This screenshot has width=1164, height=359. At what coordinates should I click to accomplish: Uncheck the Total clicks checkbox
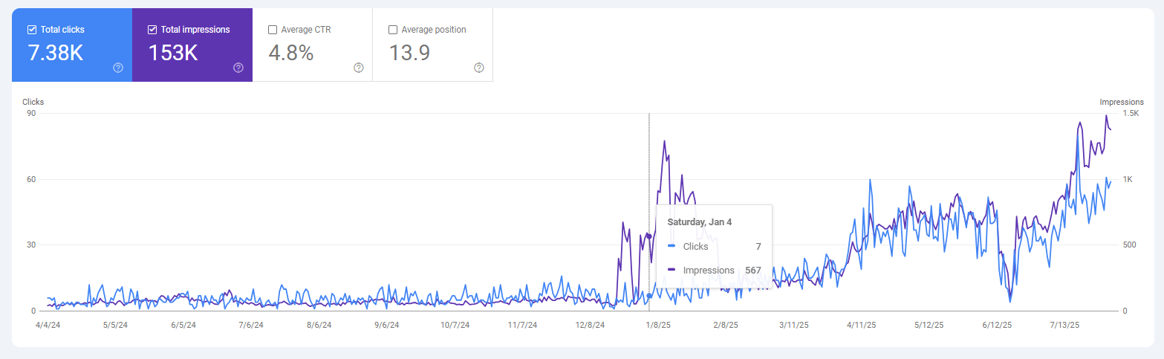[31, 30]
